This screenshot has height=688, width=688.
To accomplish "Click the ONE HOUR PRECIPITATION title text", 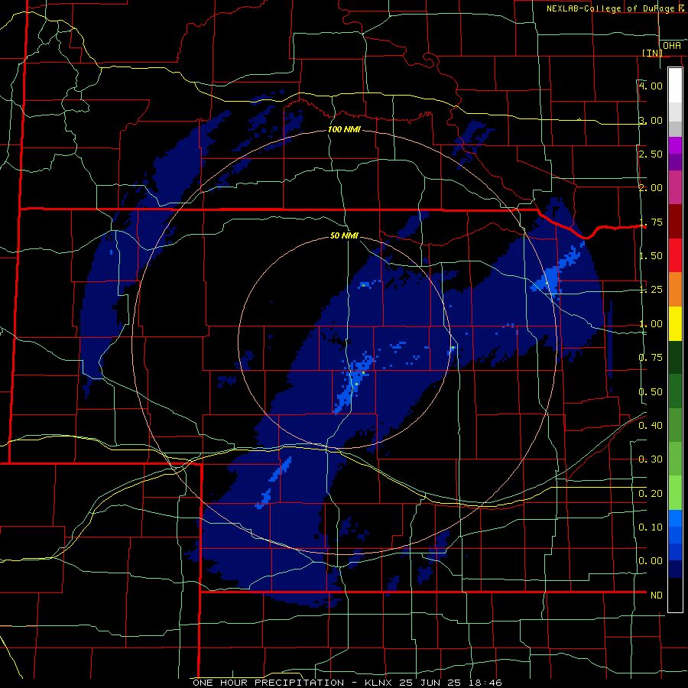I will pyautogui.click(x=268, y=683).
